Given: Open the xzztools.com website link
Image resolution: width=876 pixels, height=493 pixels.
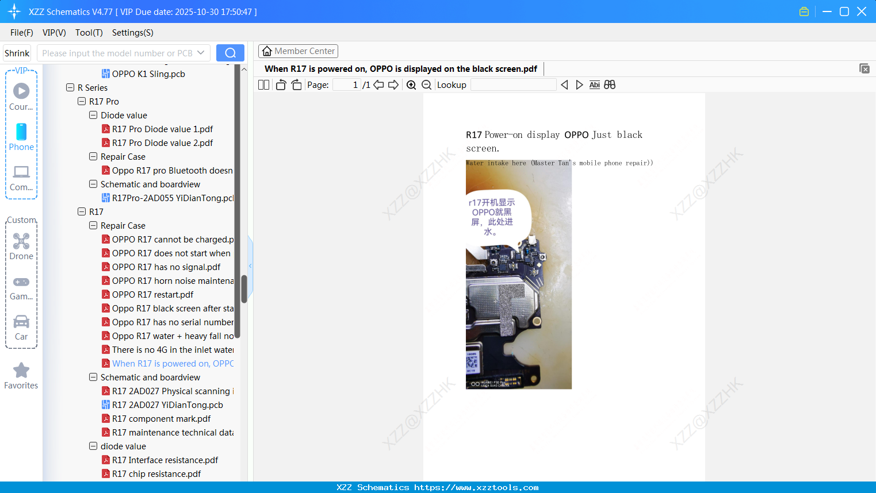Looking at the screenshot, I should [476, 487].
